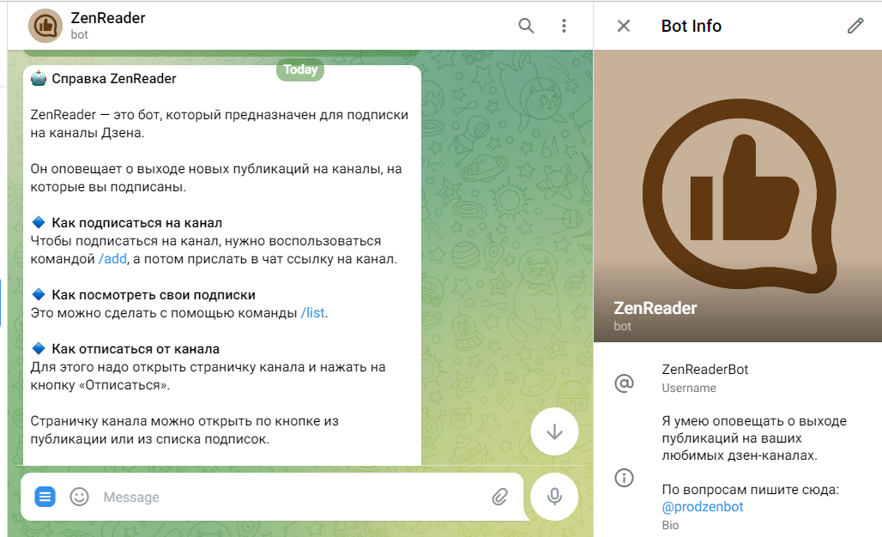Viewport: 882px width, 537px height.
Task: Click the ZenReader avatar in chat header
Action: click(45, 26)
